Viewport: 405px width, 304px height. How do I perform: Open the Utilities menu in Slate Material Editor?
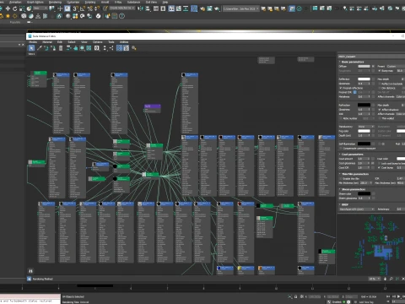[x=124, y=42]
